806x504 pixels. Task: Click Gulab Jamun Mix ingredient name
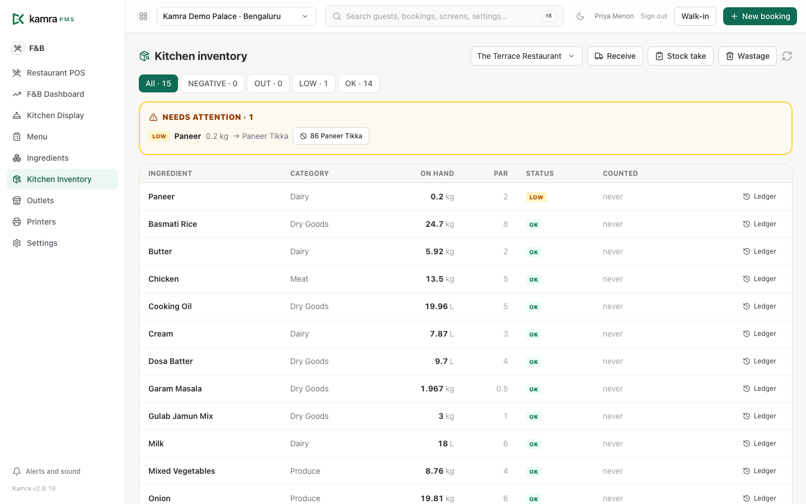click(181, 416)
